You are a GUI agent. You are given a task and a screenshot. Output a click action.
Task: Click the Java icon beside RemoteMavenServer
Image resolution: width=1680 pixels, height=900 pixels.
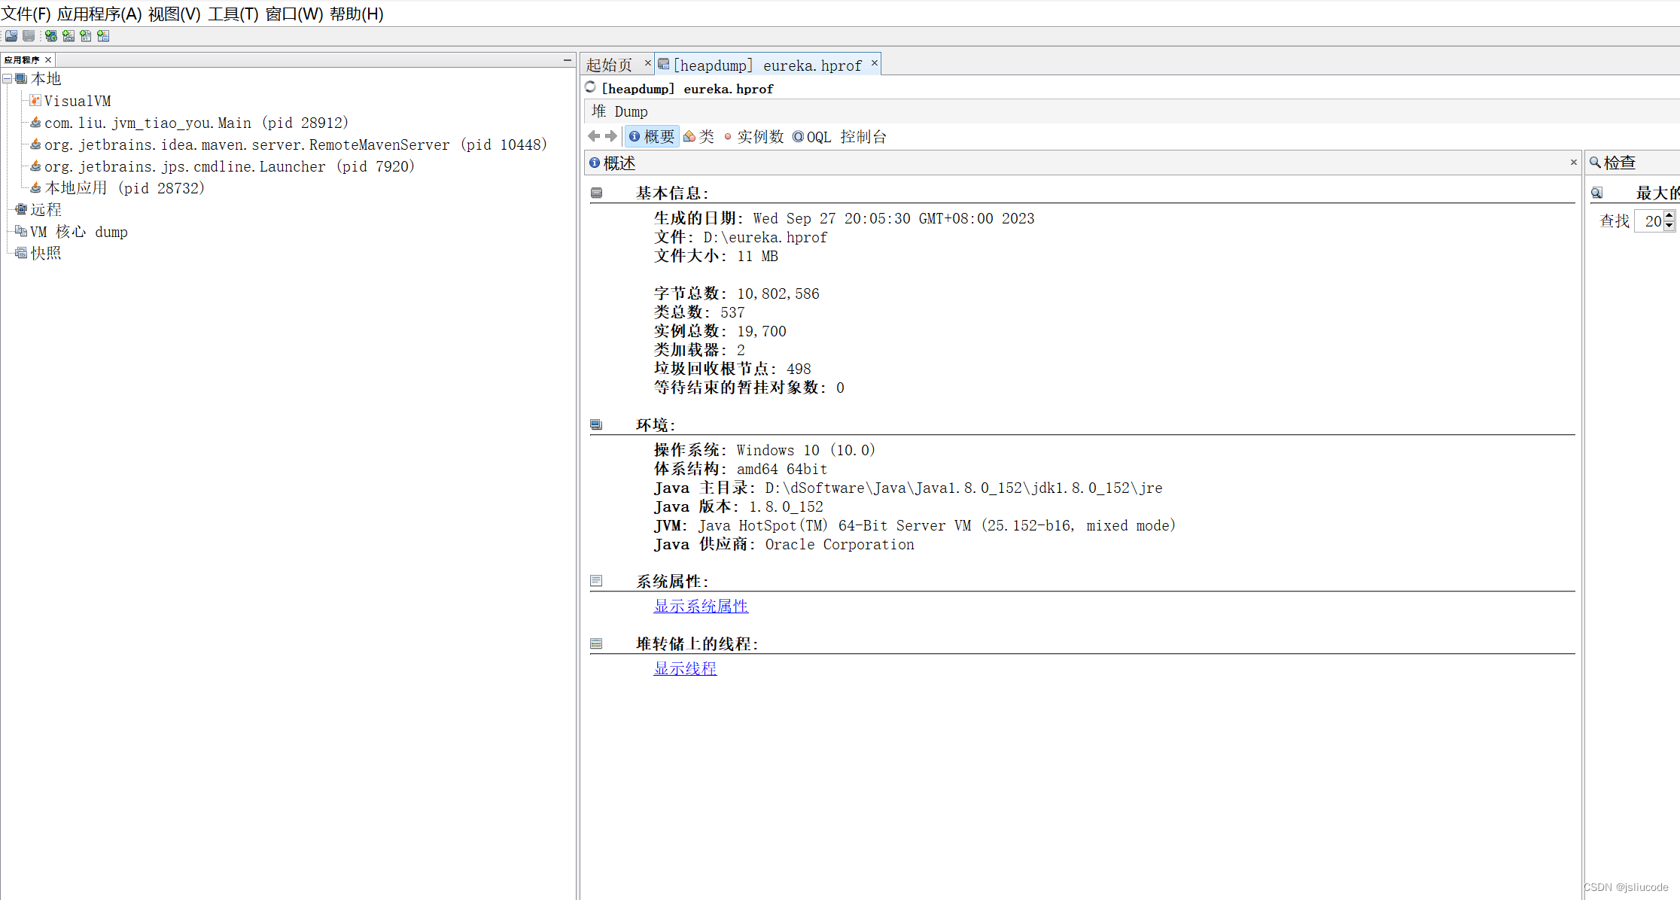(35, 144)
